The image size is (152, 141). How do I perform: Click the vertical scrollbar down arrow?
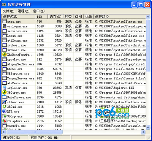[x=148, y=127]
